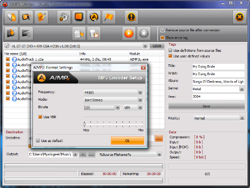
Task: Enable Remove source file after conversion
Action: 162,30
